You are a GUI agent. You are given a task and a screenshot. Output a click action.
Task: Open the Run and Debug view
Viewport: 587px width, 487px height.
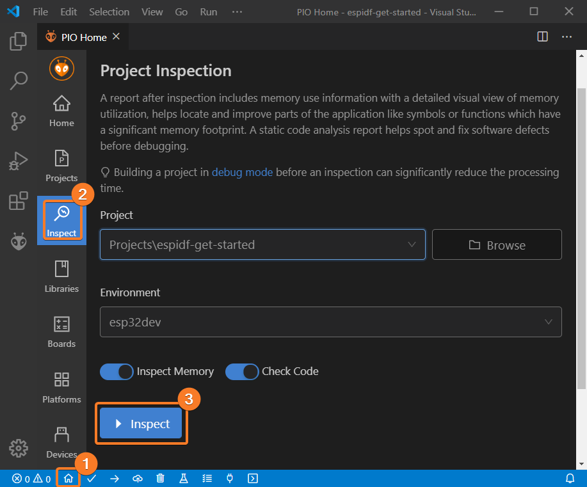pyautogui.click(x=18, y=161)
